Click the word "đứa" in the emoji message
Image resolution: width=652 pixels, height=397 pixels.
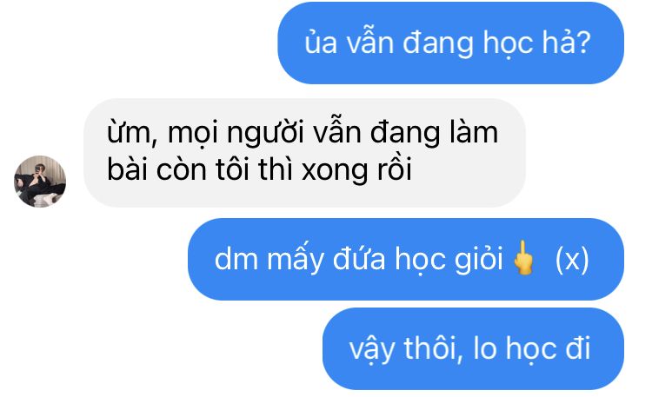tap(359, 258)
